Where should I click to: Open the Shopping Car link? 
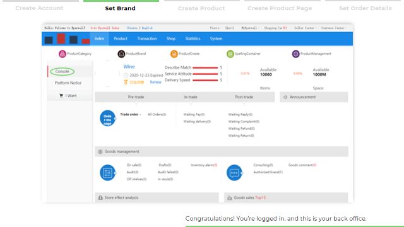pos(275,28)
